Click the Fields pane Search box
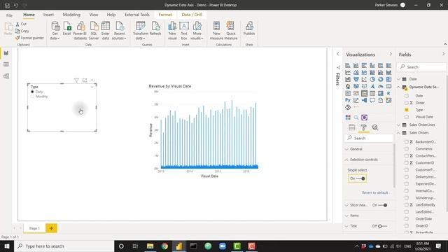This screenshot has width=448, height=252. pyautogui.click(x=421, y=67)
